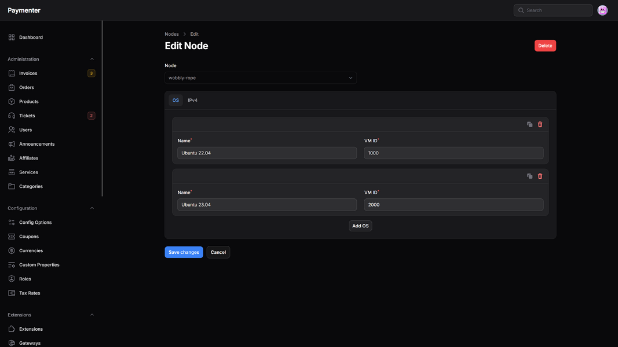Viewport: 618px width, 347px height.
Task: Click the Affiliates icon
Action: tap(12, 158)
